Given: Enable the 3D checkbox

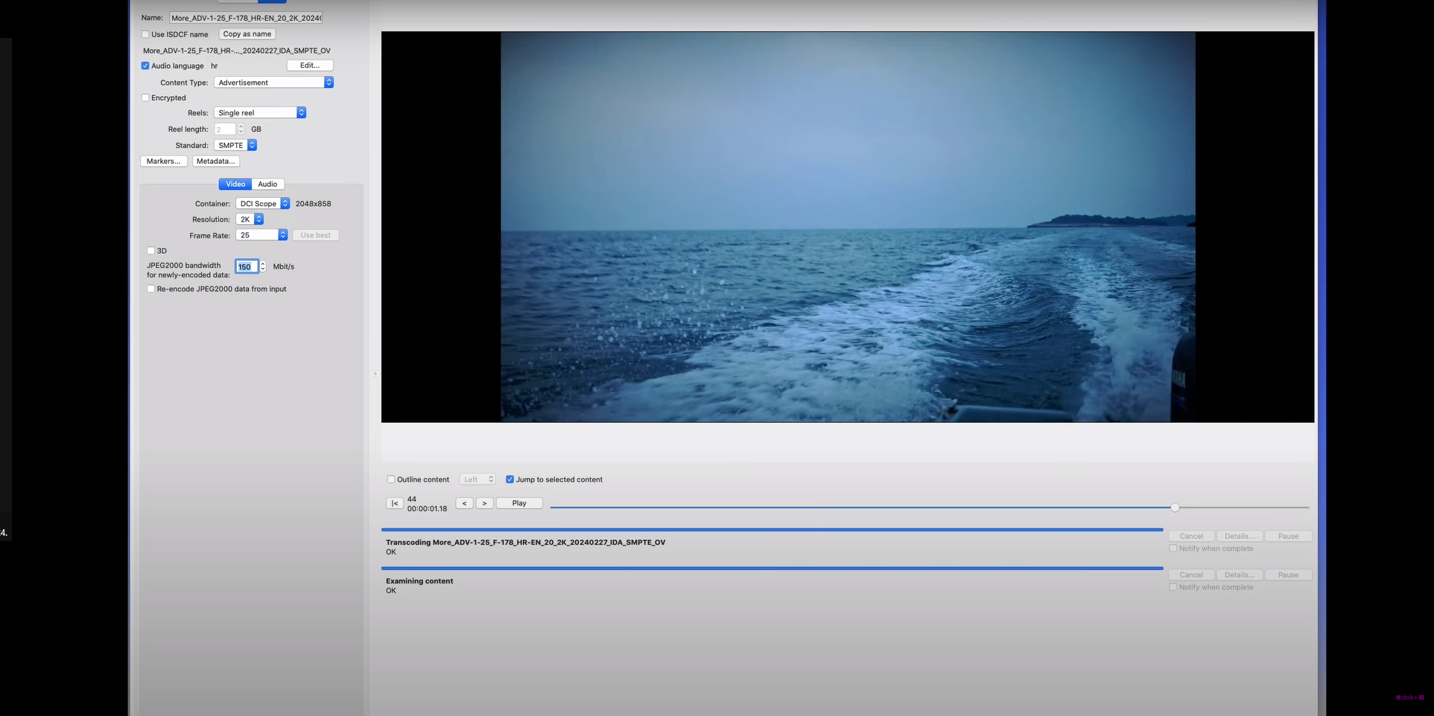Looking at the screenshot, I should click(151, 251).
